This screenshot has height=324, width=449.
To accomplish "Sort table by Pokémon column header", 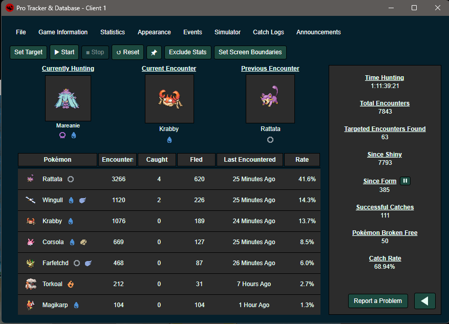I will pyautogui.click(x=57, y=160).
